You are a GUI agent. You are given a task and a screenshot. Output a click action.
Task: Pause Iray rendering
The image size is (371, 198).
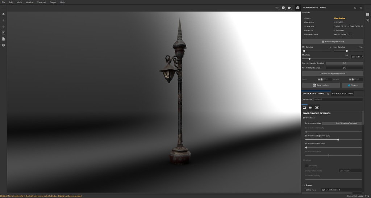click(333, 42)
